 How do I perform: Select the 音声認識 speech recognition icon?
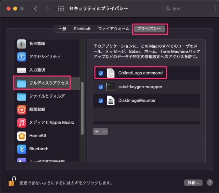tap(22, 44)
